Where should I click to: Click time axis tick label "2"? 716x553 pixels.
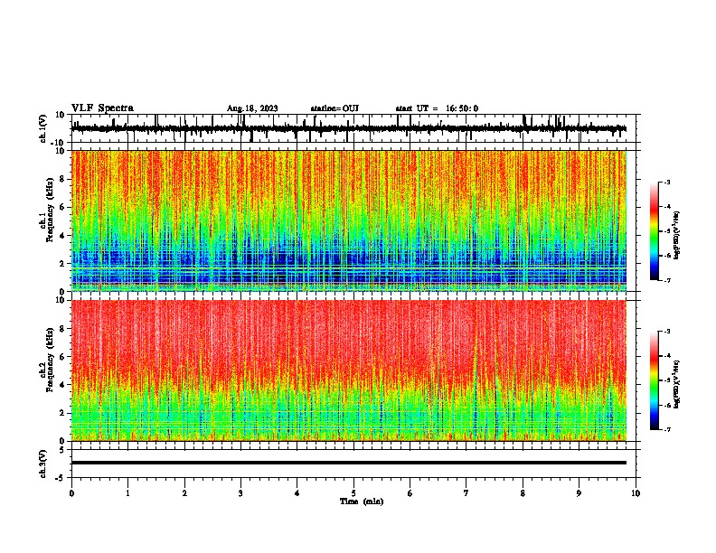click(x=184, y=493)
